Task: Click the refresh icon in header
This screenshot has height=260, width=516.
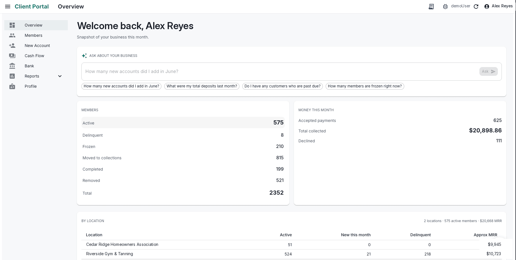Action: pos(476,7)
